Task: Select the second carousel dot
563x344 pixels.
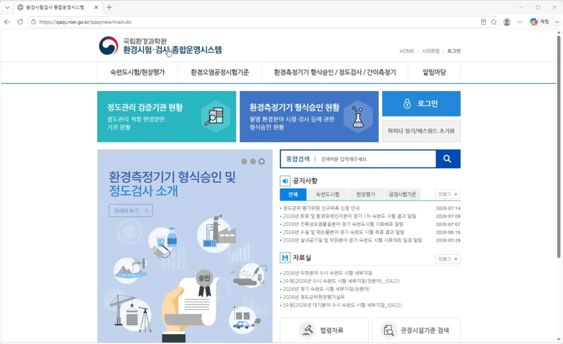Action: coord(253,162)
